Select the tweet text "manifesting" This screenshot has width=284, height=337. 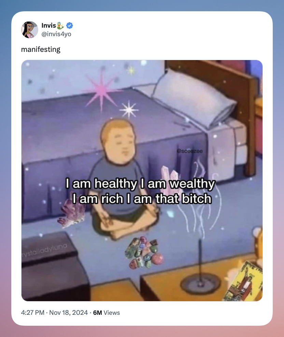coord(41,50)
